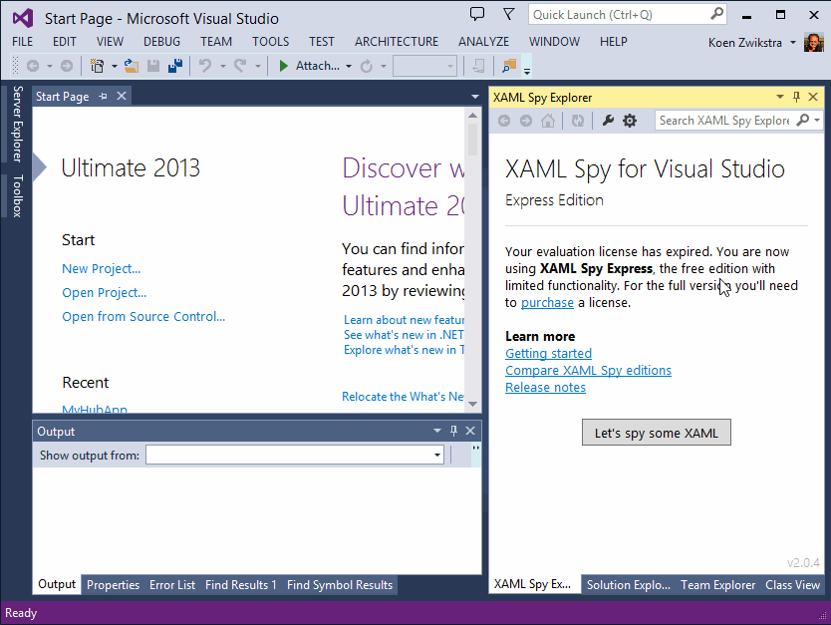
Task: Click the Start Page vertical scrollbar
Action: [473, 259]
